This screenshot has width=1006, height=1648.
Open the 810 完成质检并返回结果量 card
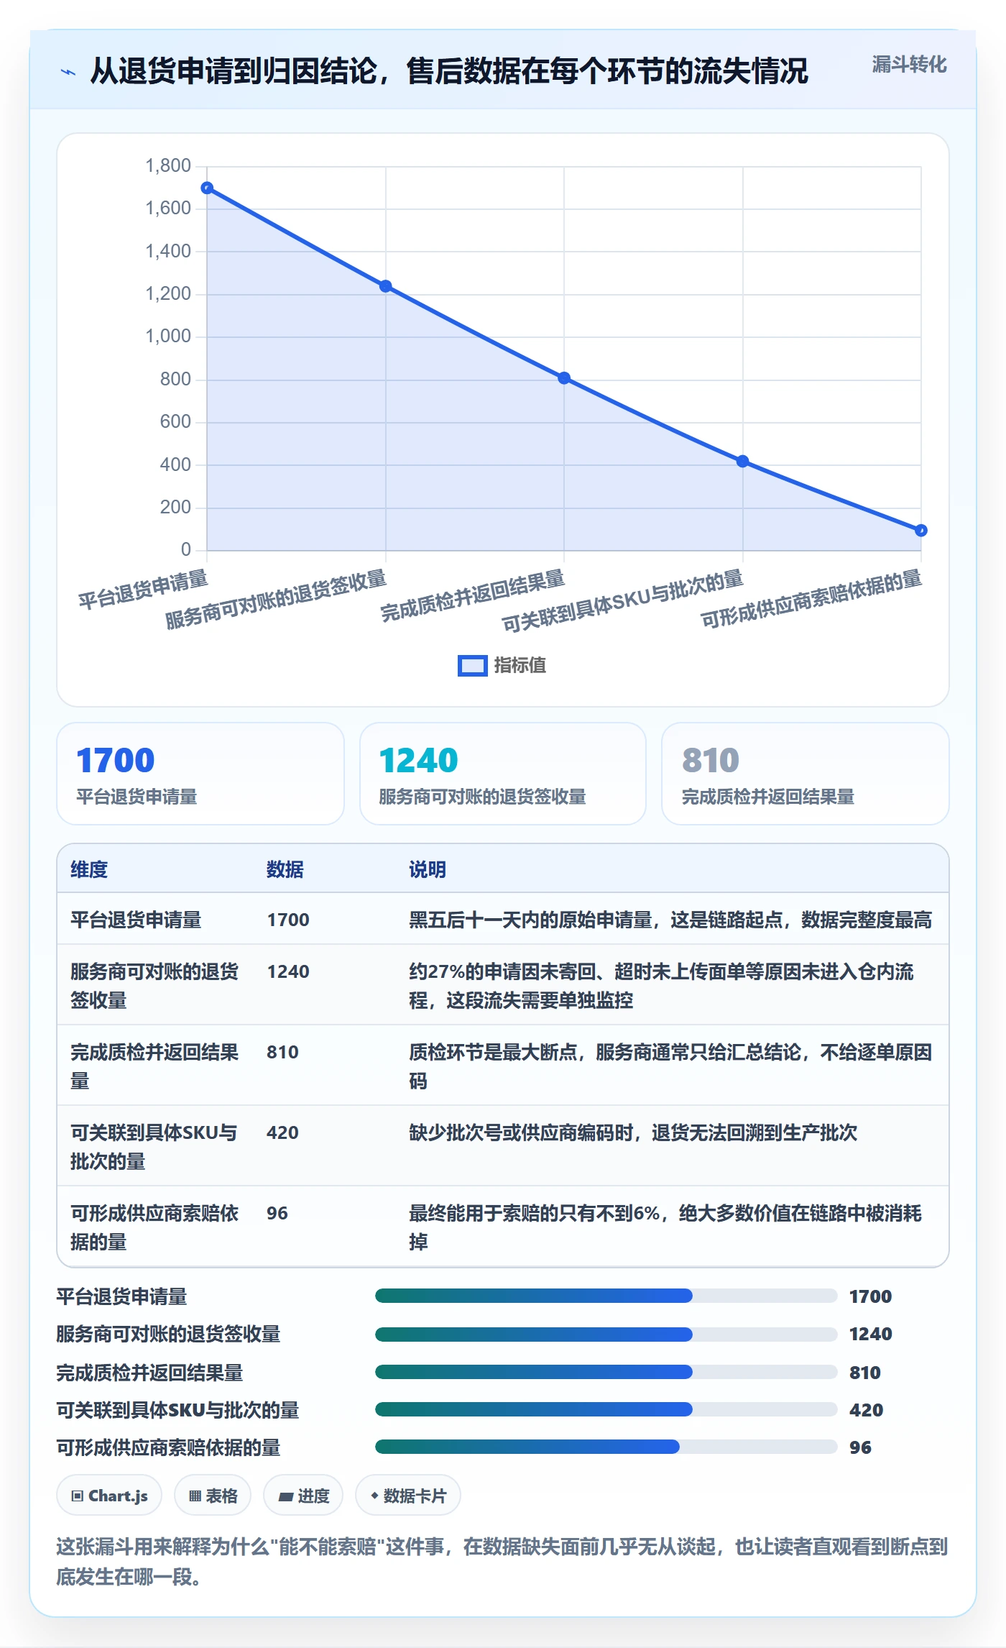point(806,774)
